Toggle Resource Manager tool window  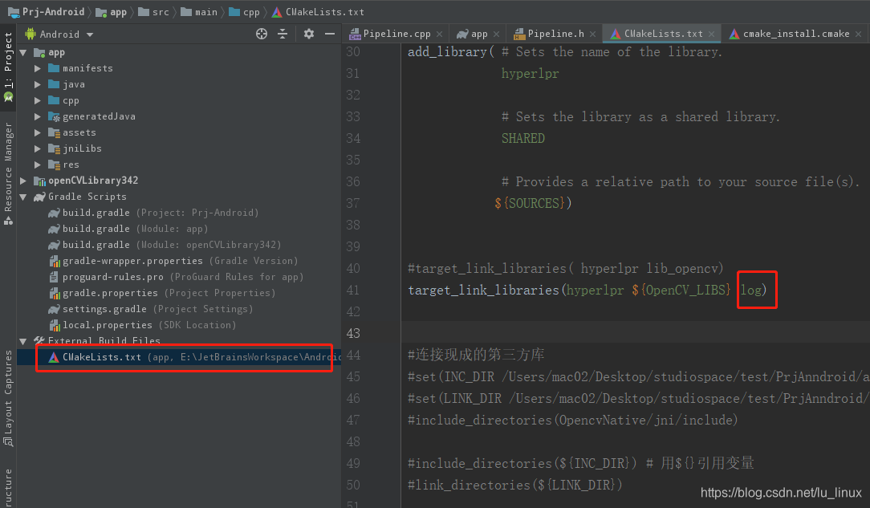(x=8, y=173)
